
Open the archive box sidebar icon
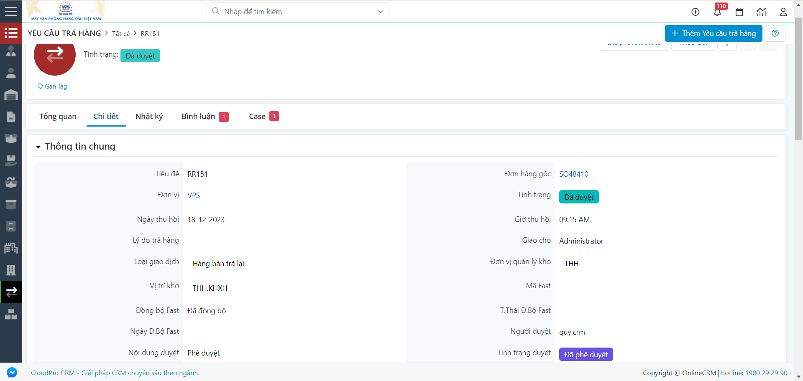[x=11, y=204]
